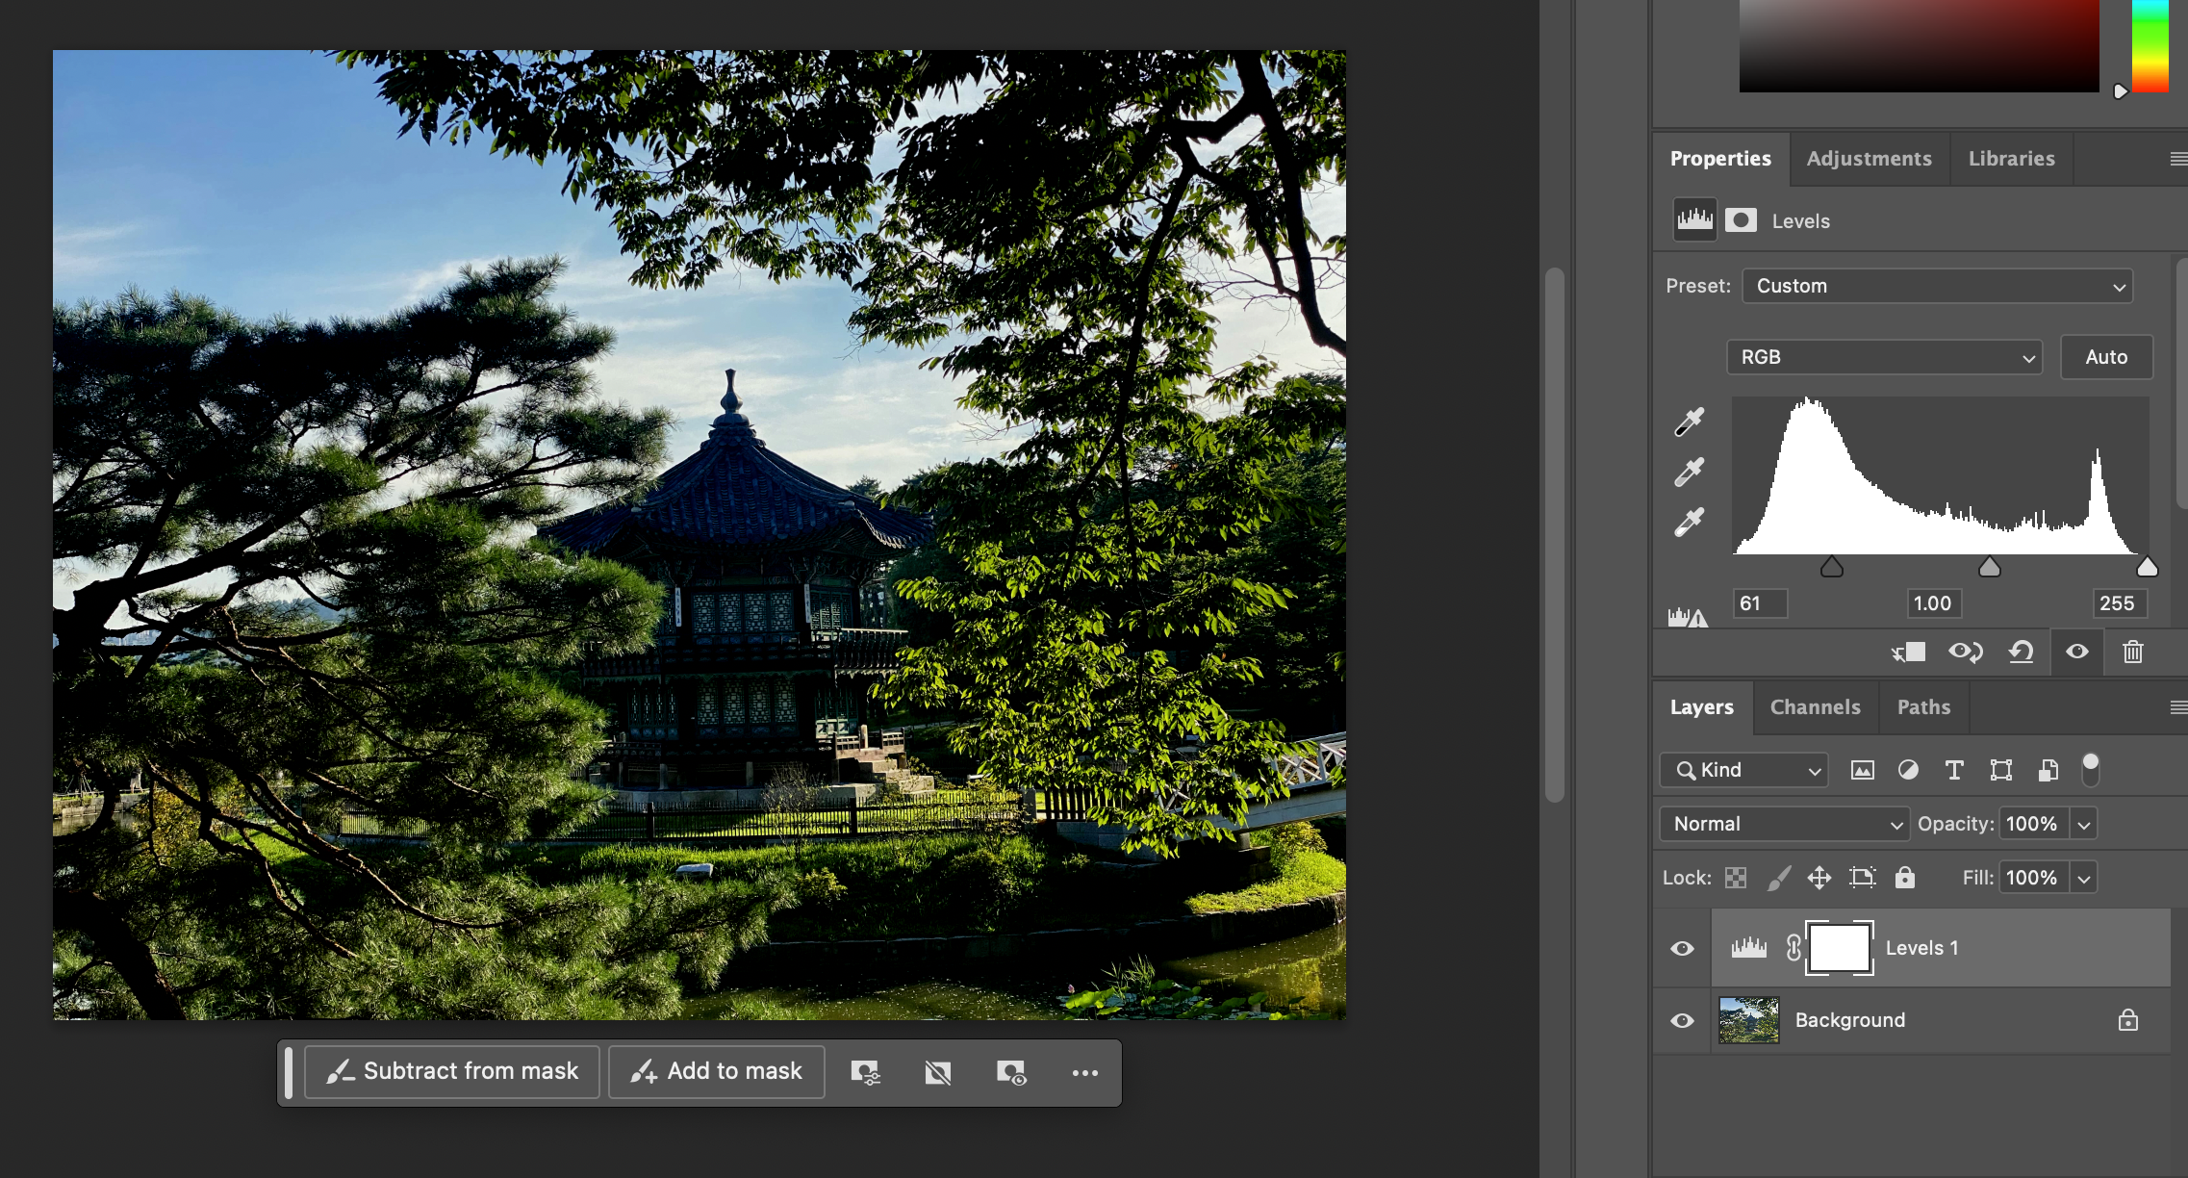Screen dimensions: 2188x1178
Task: Toggle Levels adjustment visibility in the Properties panel
Action: click(2077, 653)
